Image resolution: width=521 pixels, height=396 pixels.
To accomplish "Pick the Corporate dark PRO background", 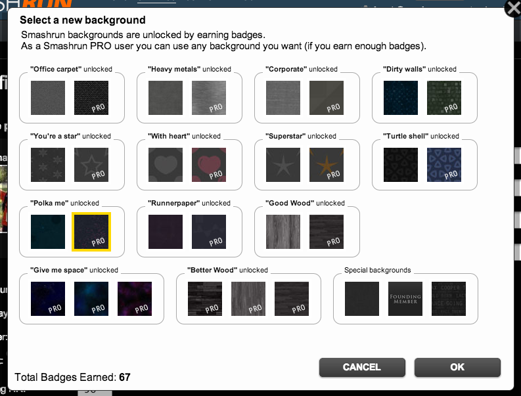I will point(327,98).
